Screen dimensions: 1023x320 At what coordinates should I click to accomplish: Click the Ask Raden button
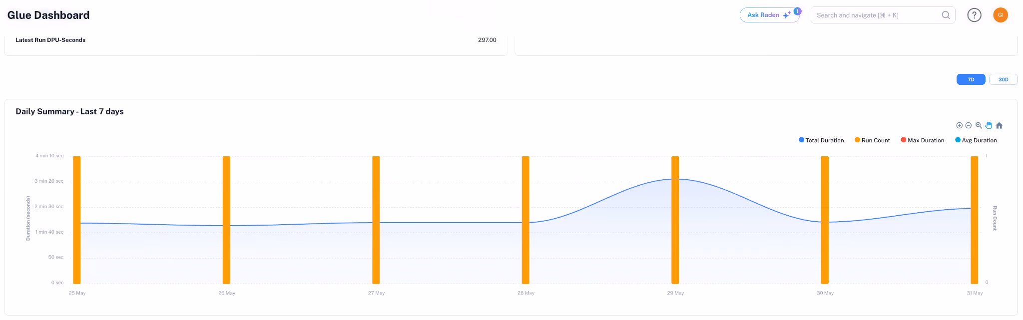[769, 15]
